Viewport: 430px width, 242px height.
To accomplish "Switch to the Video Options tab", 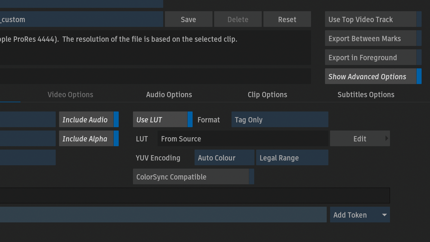I will pos(70,95).
